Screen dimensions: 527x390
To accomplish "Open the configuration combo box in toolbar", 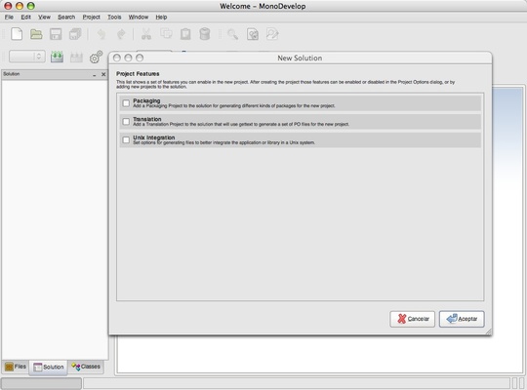I will pyautogui.click(x=27, y=57).
